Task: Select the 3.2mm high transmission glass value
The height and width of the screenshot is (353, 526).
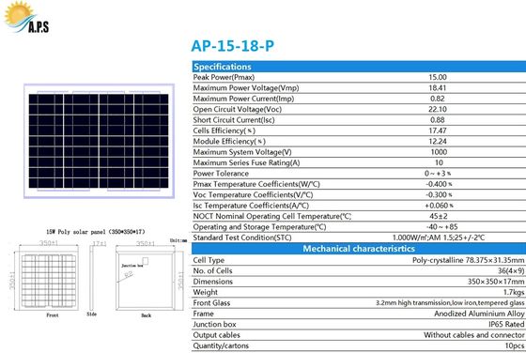Action: [x=450, y=303]
